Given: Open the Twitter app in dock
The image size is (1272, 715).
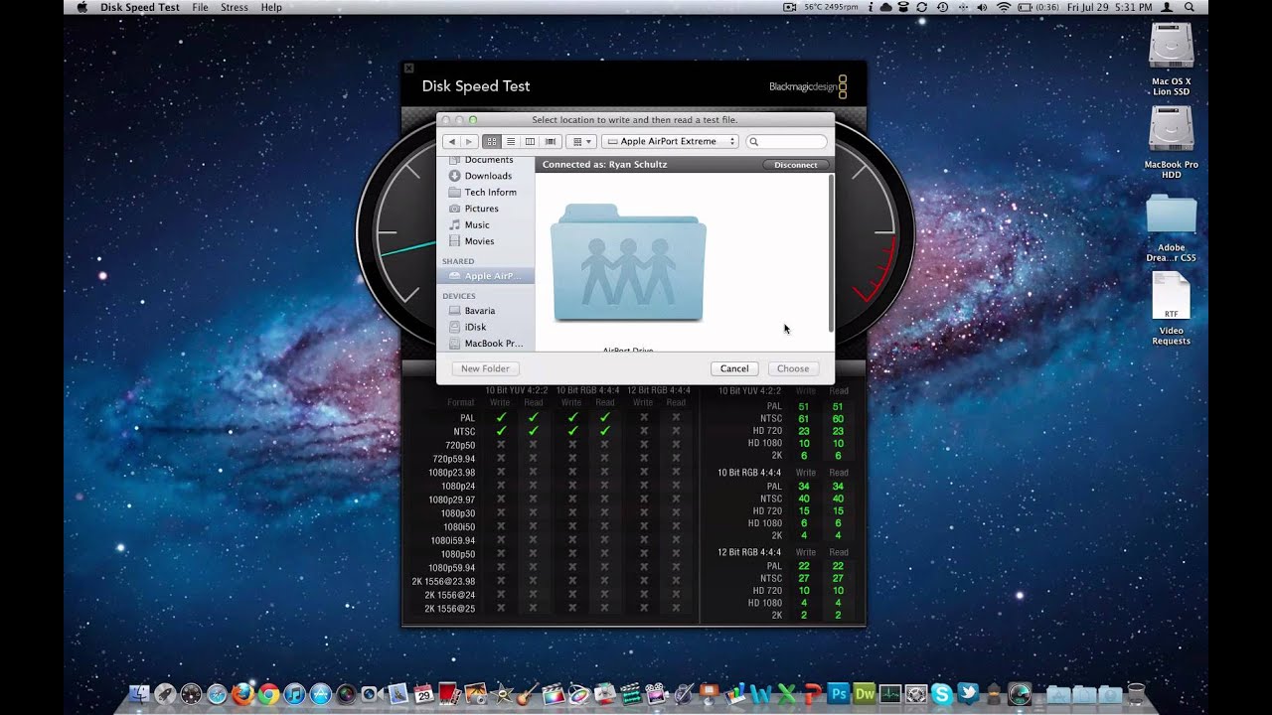Looking at the screenshot, I should pyautogui.click(x=967, y=693).
